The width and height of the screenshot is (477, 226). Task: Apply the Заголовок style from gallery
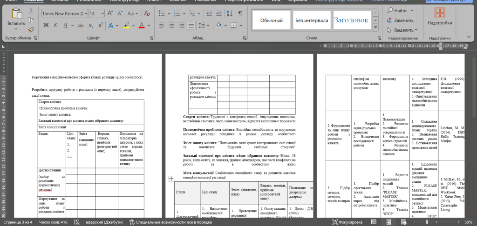(351, 20)
